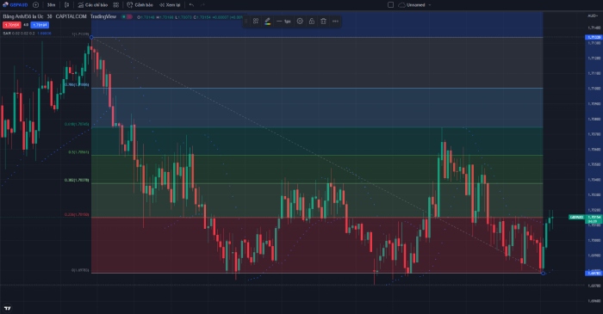Screen dimensions: 603x314
Task: Click the blue 1.69783 price axis label
Action: pos(594,274)
